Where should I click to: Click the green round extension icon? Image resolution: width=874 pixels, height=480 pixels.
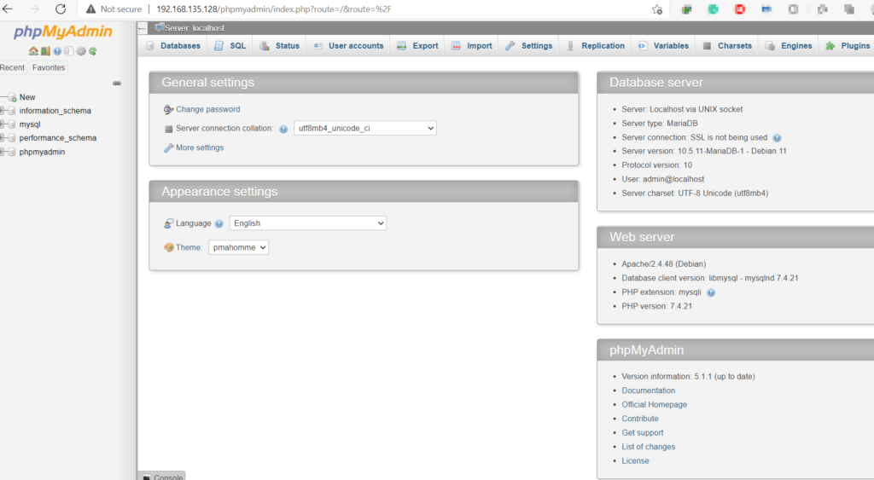(713, 9)
